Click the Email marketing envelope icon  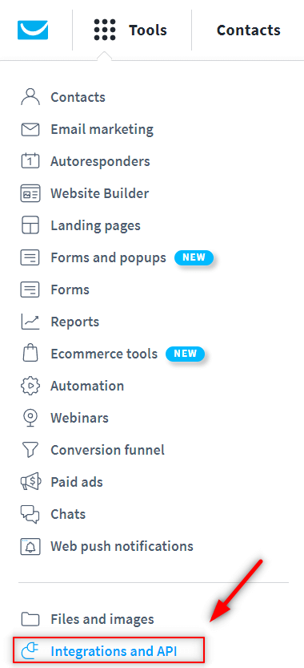(30, 129)
